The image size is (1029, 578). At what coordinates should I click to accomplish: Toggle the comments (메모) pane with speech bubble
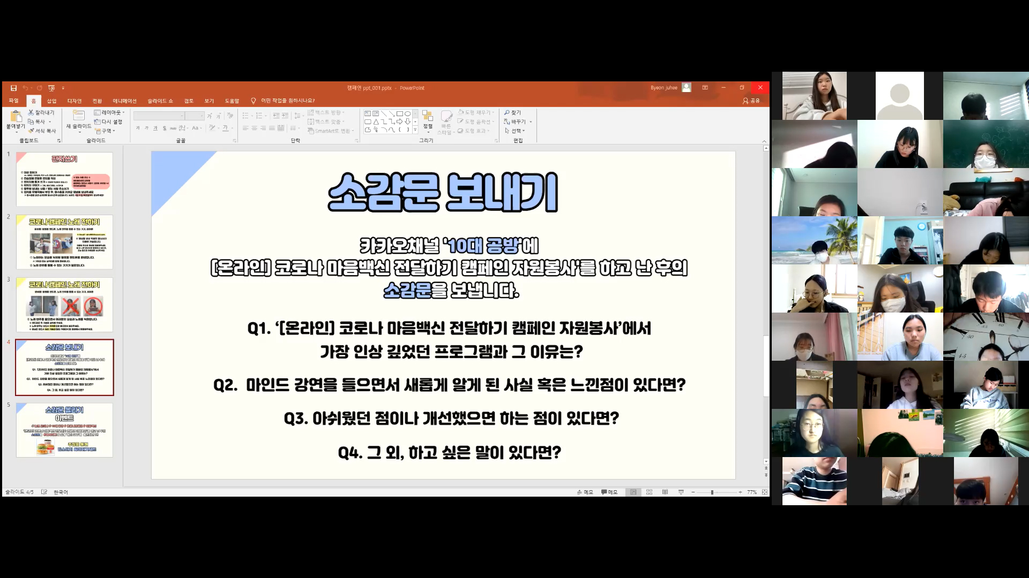(x=609, y=492)
